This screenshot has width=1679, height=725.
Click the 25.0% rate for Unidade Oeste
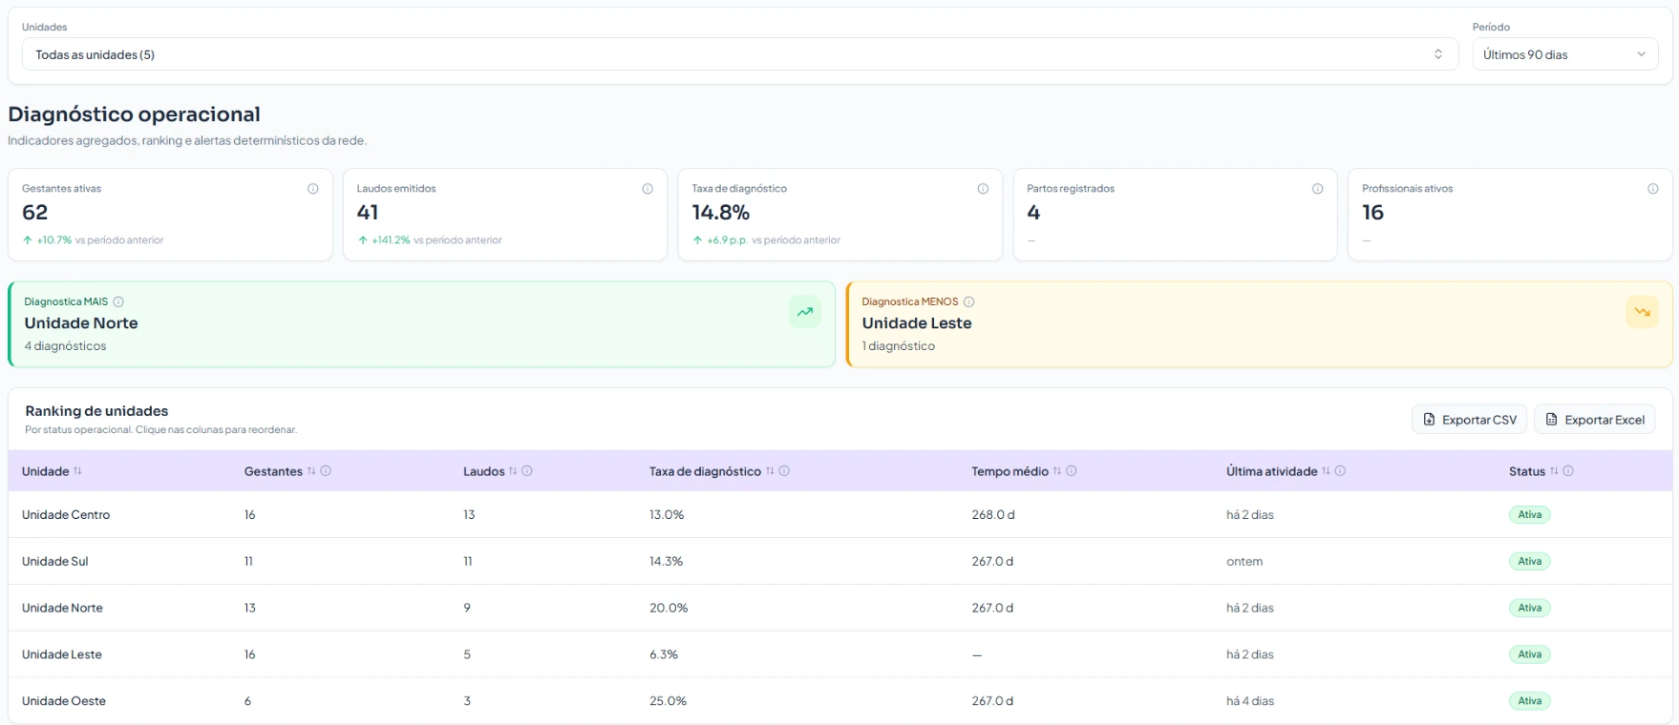point(668,701)
